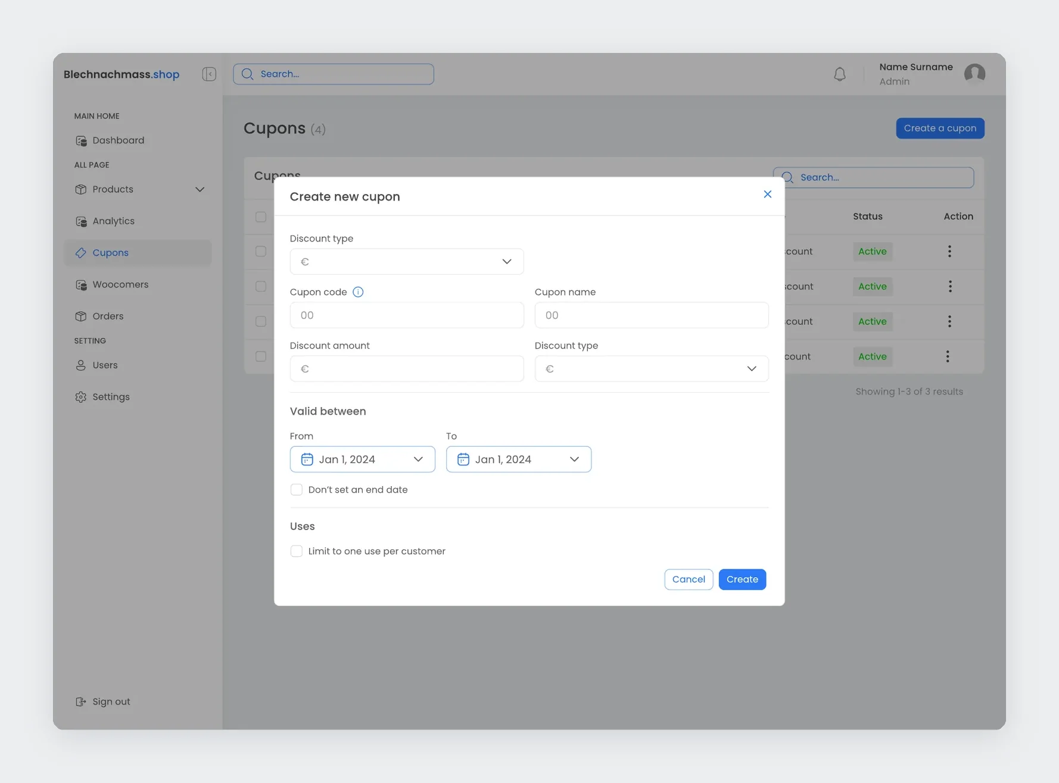Open notifications bell

click(839, 74)
